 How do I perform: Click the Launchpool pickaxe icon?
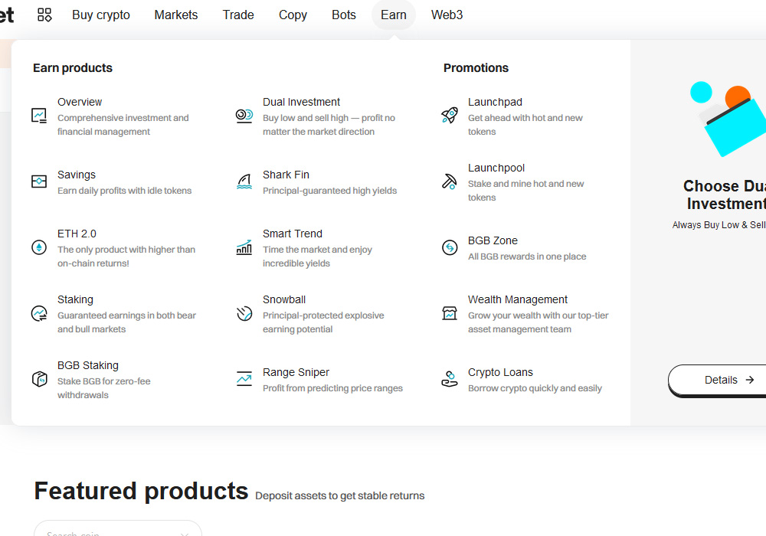pos(450,181)
